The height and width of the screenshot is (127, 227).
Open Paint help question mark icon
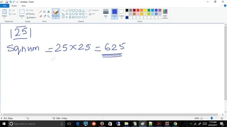[225, 6]
